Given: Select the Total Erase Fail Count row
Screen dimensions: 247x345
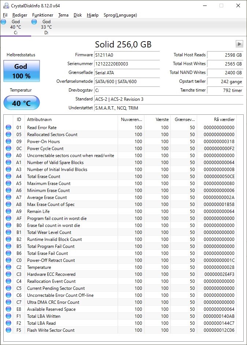Looking at the screenshot, I should click(x=120, y=253).
